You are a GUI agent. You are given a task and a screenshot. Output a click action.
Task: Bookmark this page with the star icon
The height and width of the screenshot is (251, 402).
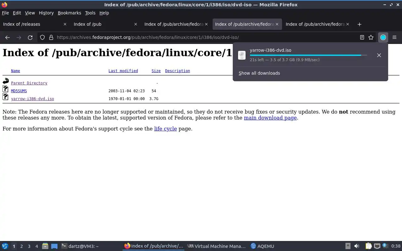371,37
